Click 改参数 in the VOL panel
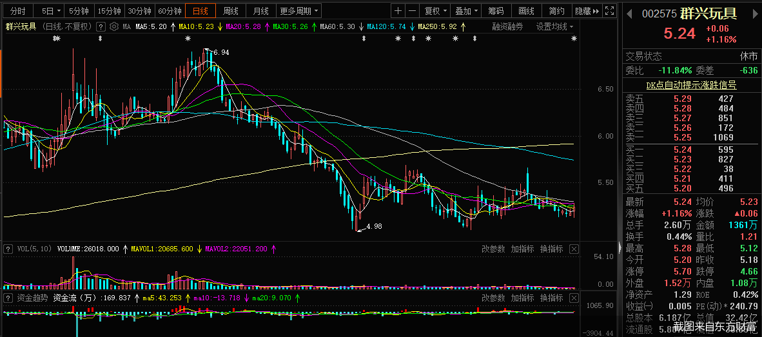Image resolution: width=762 pixels, height=337 pixels. click(493, 249)
